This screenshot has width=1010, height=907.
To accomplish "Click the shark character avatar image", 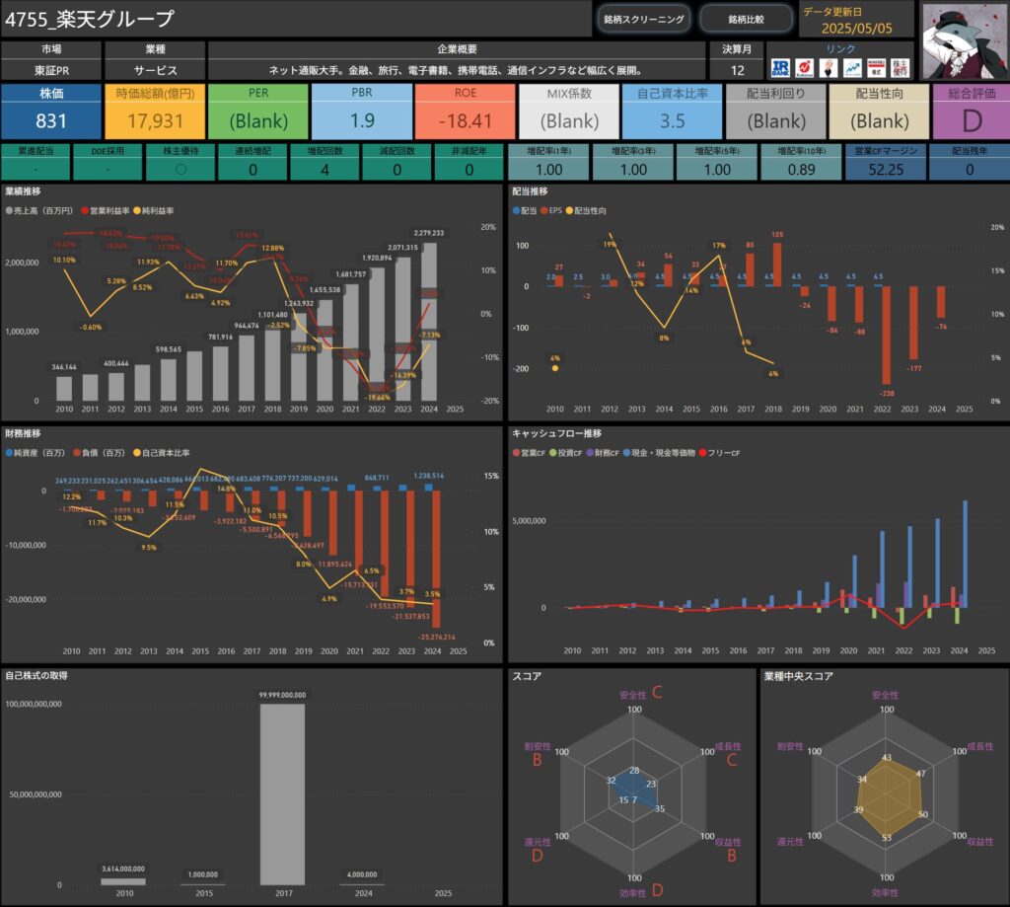I will coord(966,40).
